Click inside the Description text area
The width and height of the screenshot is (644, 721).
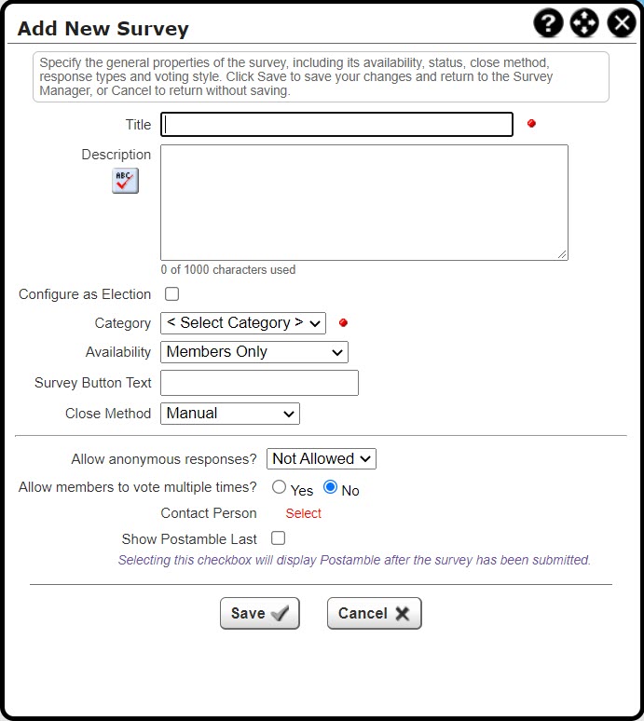[364, 203]
